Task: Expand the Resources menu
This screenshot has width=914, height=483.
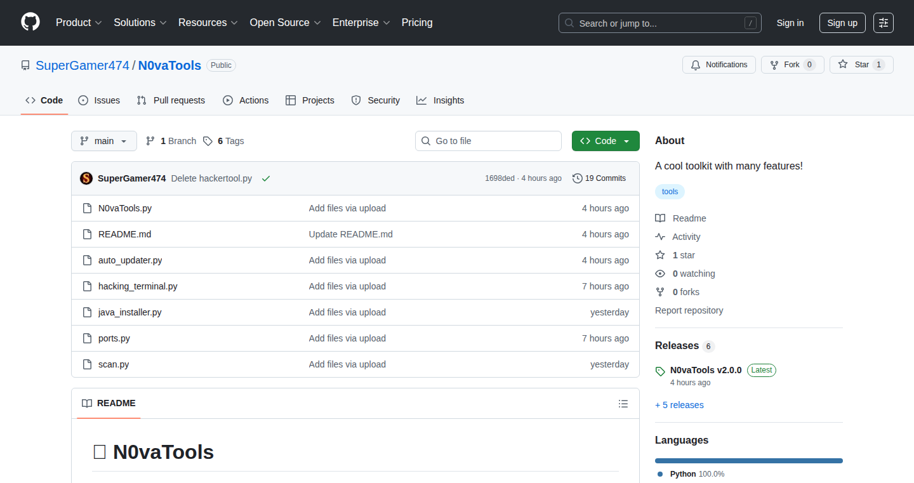Action: [208, 22]
